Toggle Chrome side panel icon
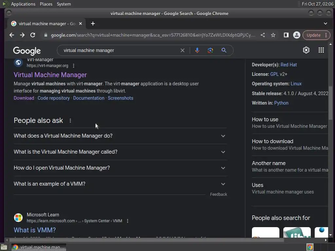The width and height of the screenshot is (335, 251). coord(286,35)
